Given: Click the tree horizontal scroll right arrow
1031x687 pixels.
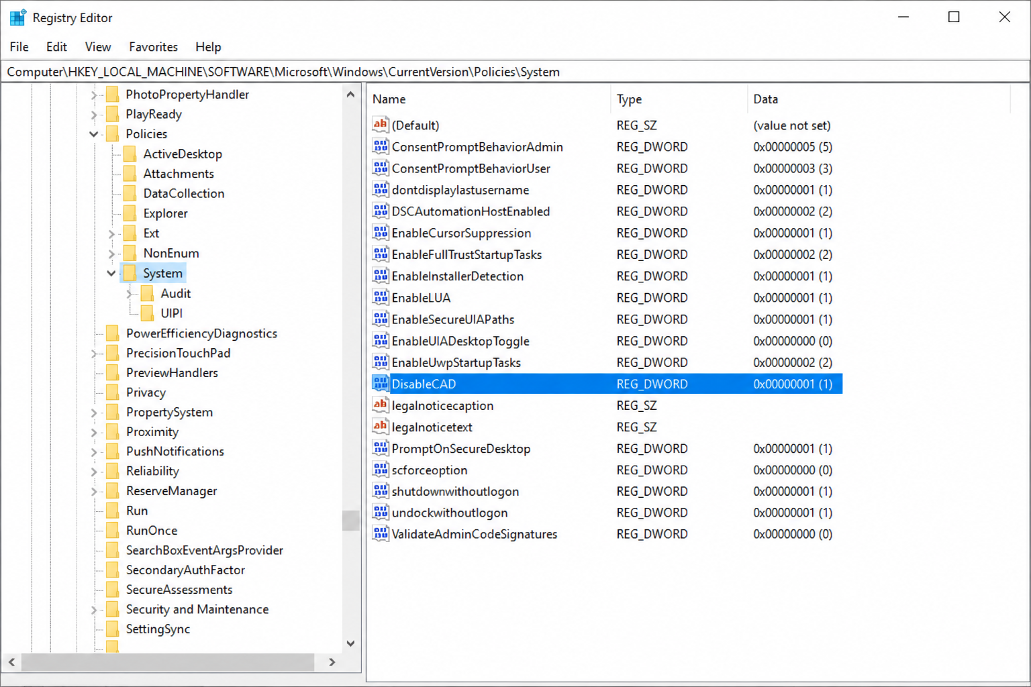Looking at the screenshot, I should (332, 662).
